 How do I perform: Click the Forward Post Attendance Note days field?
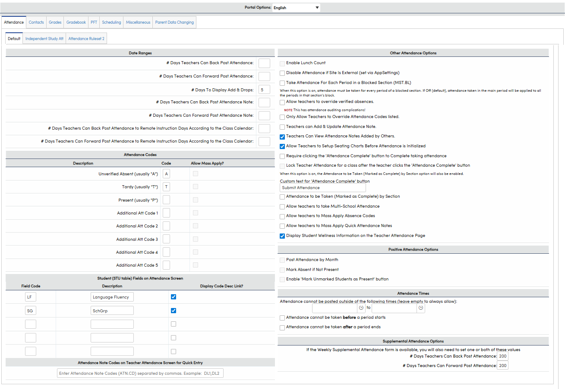click(264, 115)
